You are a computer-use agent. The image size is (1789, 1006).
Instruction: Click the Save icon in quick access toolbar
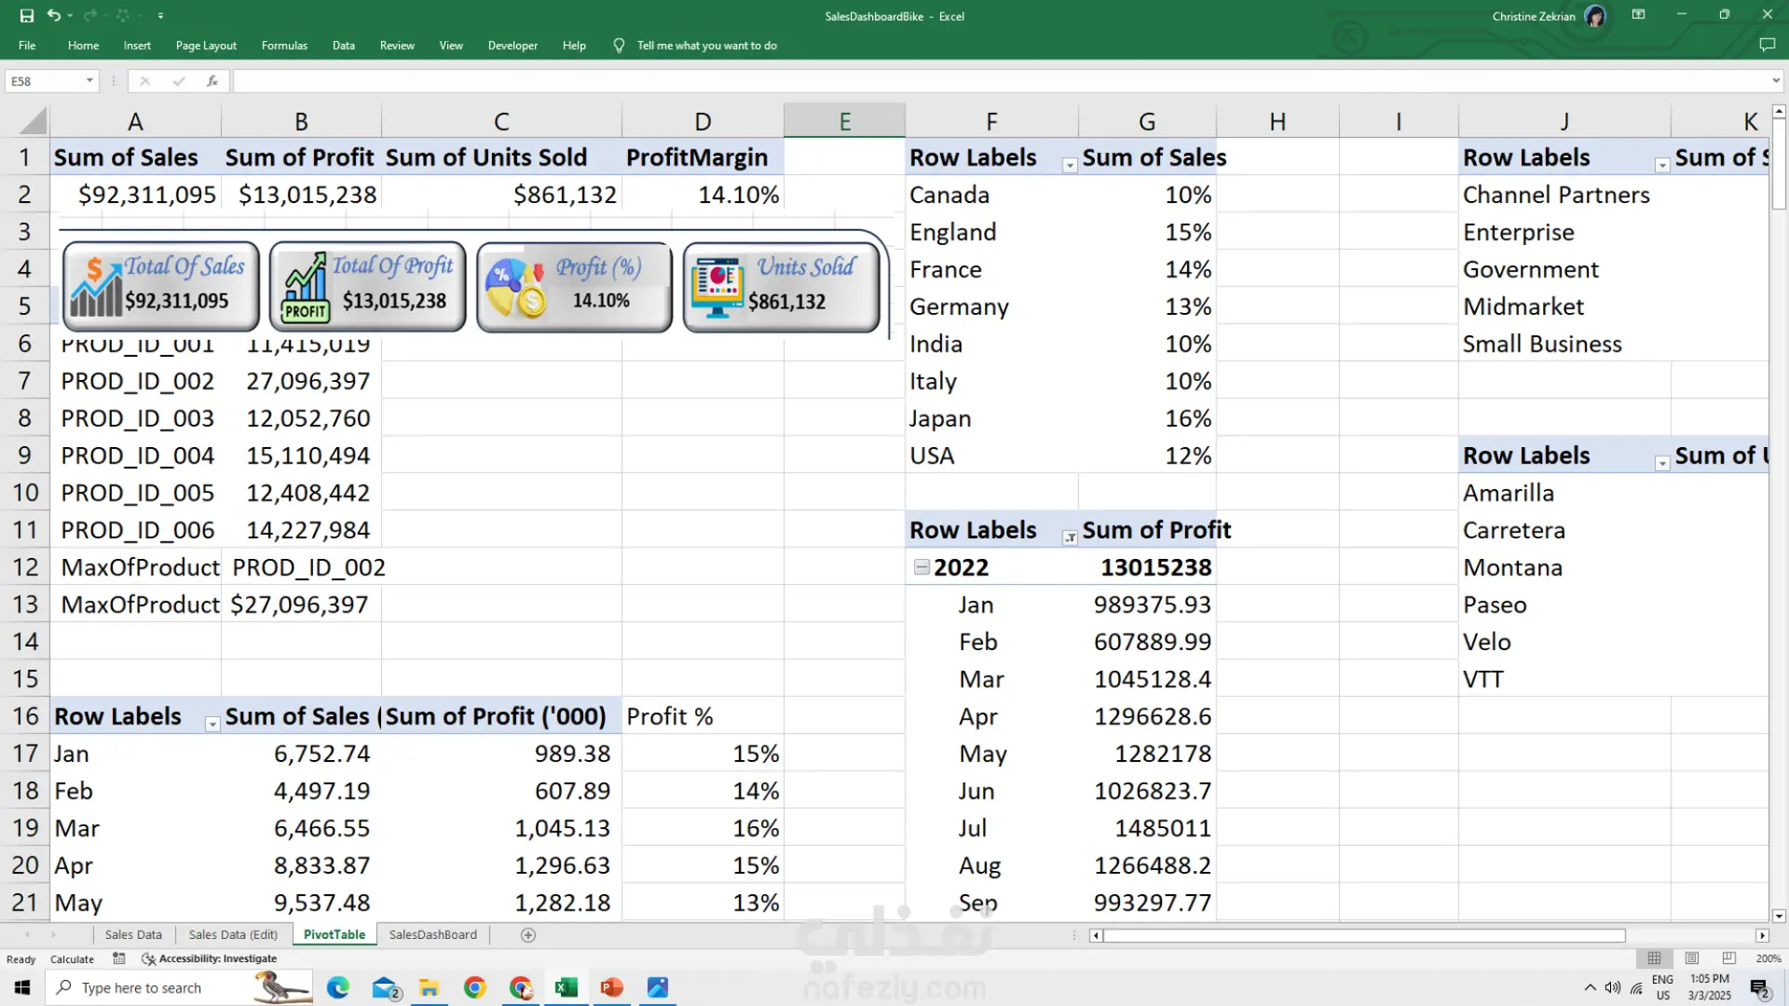pyautogui.click(x=26, y=16)
